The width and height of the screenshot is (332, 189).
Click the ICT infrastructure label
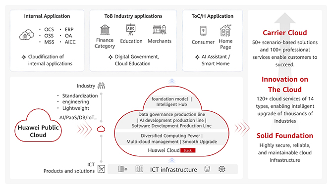coord(173,170)
